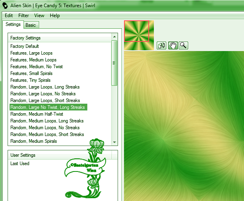Screen dimensions: 244x201
Task: Click the large swirl preview image
Action: (x=184, y=126)
